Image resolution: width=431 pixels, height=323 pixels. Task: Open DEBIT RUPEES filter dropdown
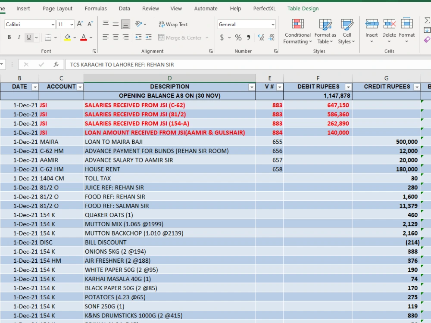coord(348,87)
